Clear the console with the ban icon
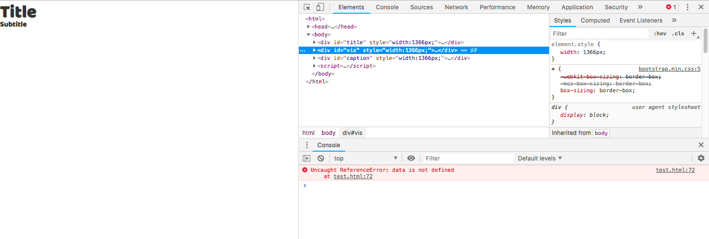Viewport: 709px width, 239px height. (x=321, y=158)
